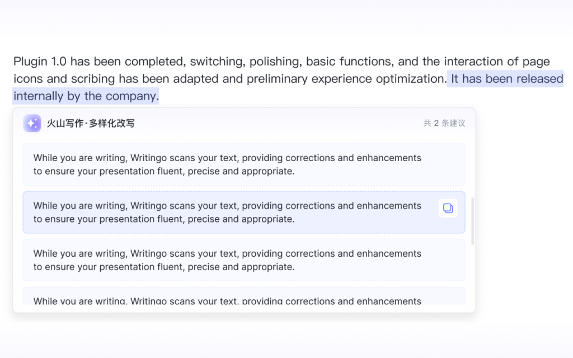Click the highlighted text "internally by the company."
The image size is (573, 358).
pyautogui.click(x=86, y=96)
